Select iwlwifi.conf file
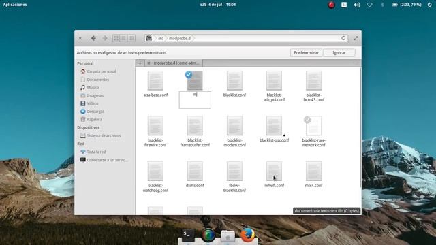The image size is (436, 245). point(274,174)
